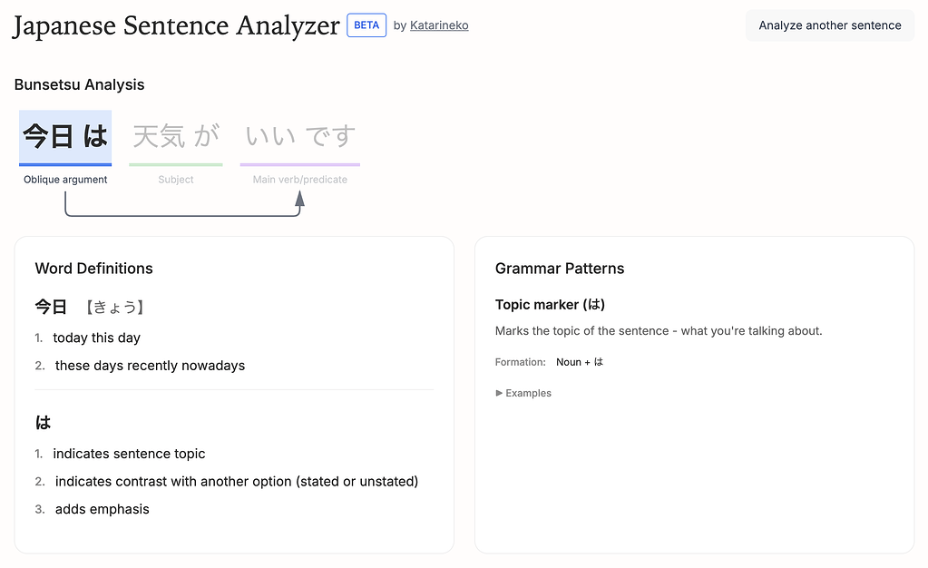Click the Analyze another sentence button

[828, 25]
